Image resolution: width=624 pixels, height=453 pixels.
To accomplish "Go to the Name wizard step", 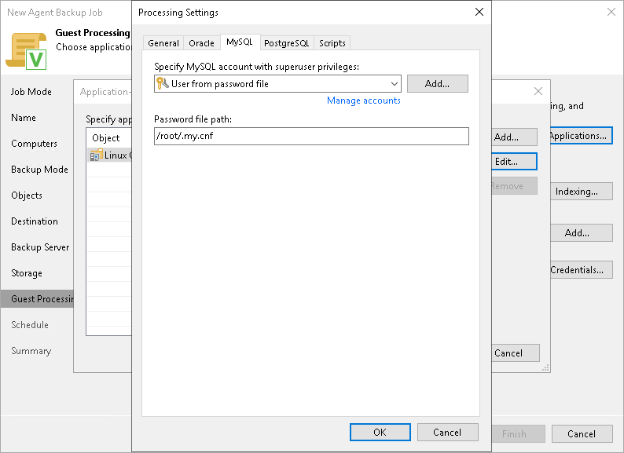I will coord(24,118).
